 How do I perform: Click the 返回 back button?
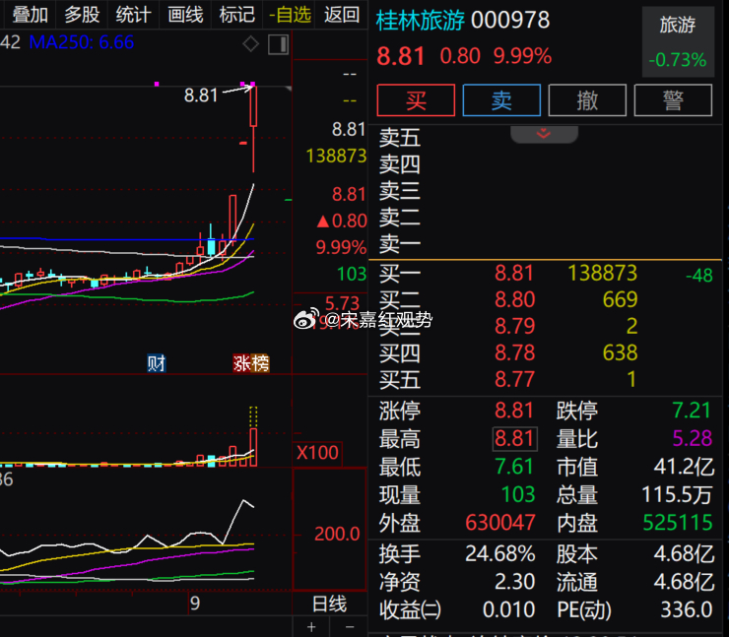(342, 15)
